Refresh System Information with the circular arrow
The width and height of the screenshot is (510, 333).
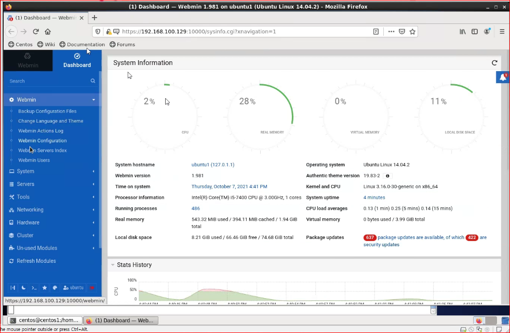pos(494,63)
